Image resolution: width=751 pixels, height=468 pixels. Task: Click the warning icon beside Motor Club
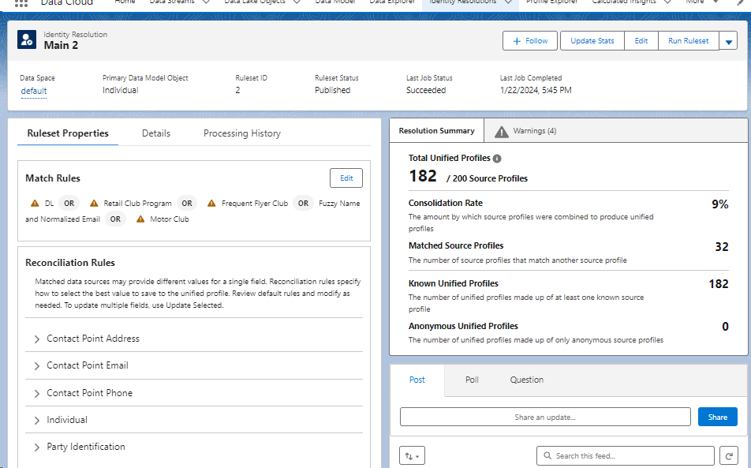pos(140,219)
